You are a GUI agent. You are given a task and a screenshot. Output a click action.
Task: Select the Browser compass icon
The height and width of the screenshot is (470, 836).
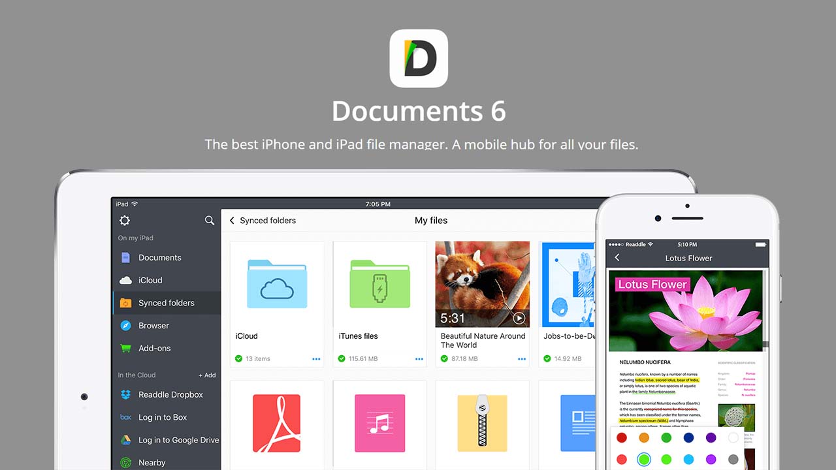tap(125, 326)
